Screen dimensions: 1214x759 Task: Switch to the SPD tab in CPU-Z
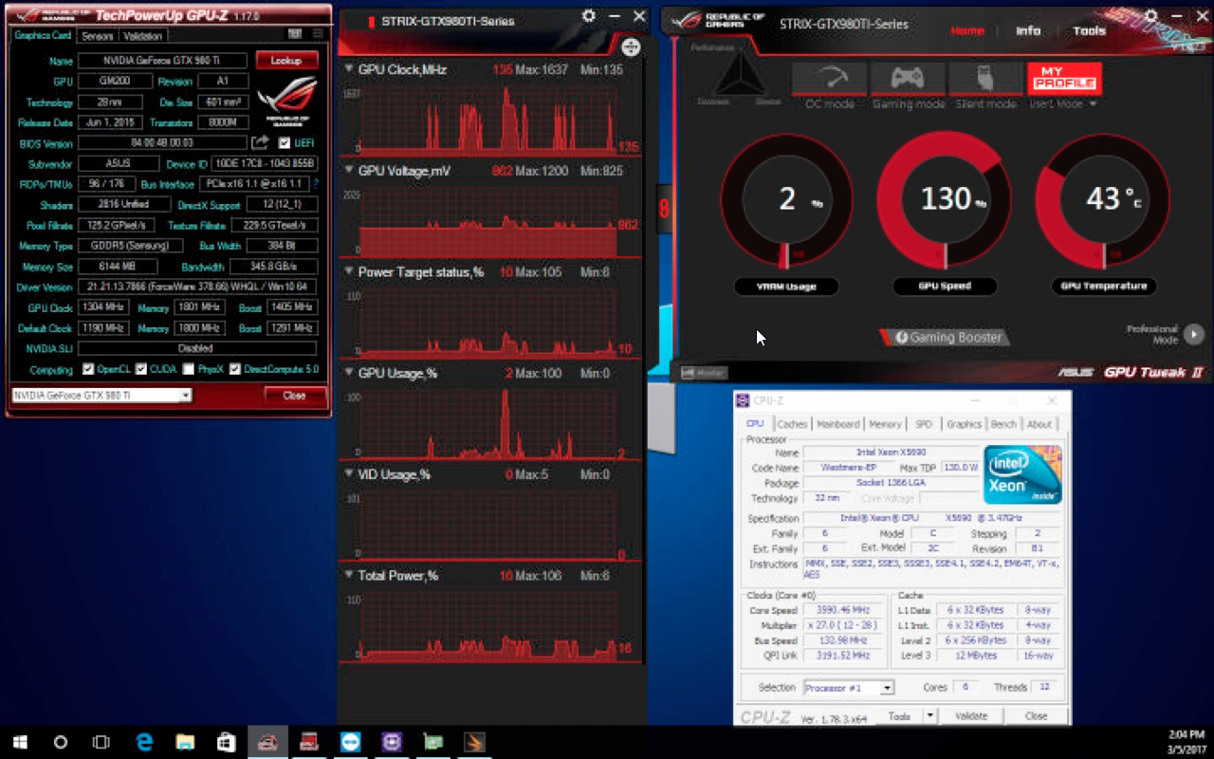pos(924,424)
